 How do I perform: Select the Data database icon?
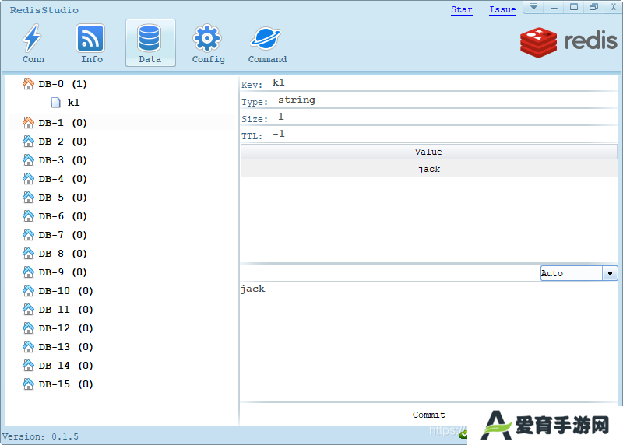click(x=150, y=38)
